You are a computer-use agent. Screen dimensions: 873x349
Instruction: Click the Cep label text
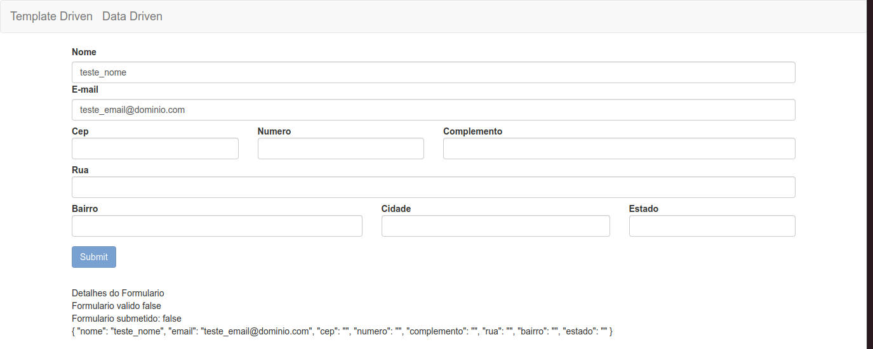(81, 131)
